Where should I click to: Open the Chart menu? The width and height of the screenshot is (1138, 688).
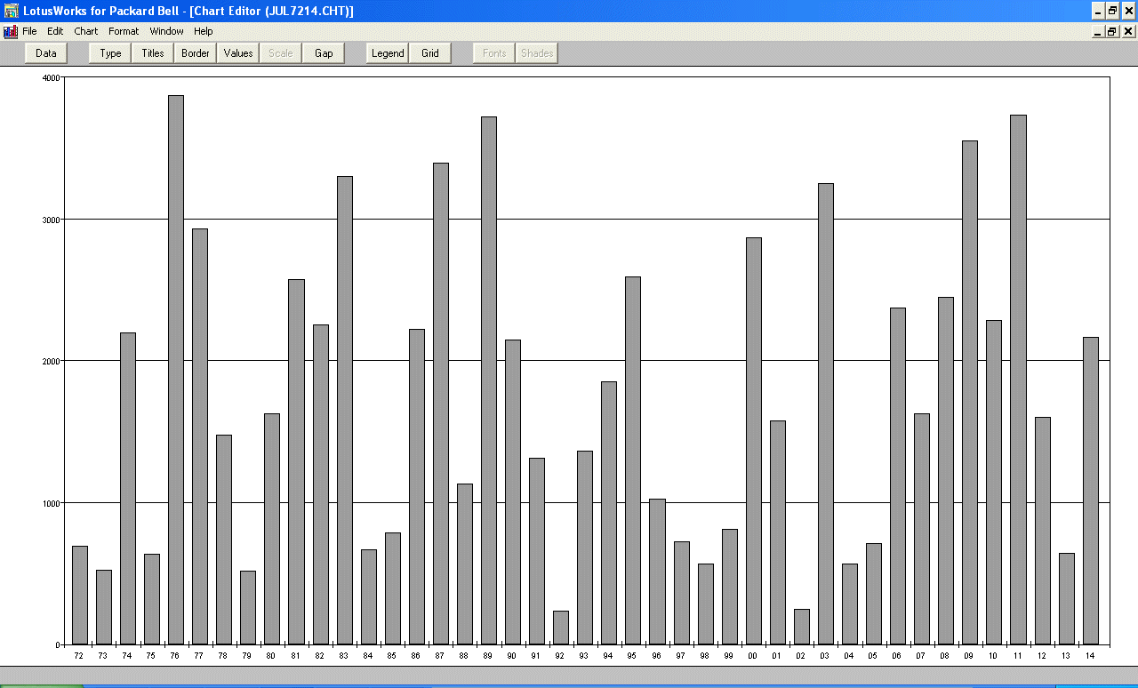(x=86, y=31)
